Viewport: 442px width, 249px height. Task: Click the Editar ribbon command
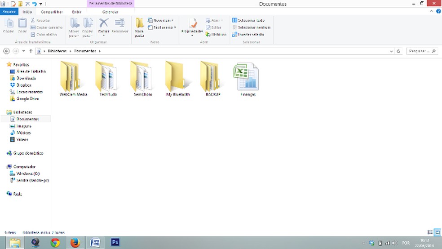pos(213,27)
